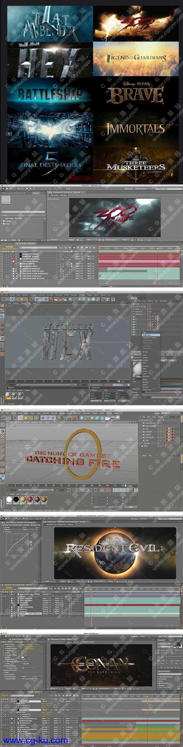Select C4D Morph Camera layer
The width and height of the screenshot is (183, 747).
point(30,261)
